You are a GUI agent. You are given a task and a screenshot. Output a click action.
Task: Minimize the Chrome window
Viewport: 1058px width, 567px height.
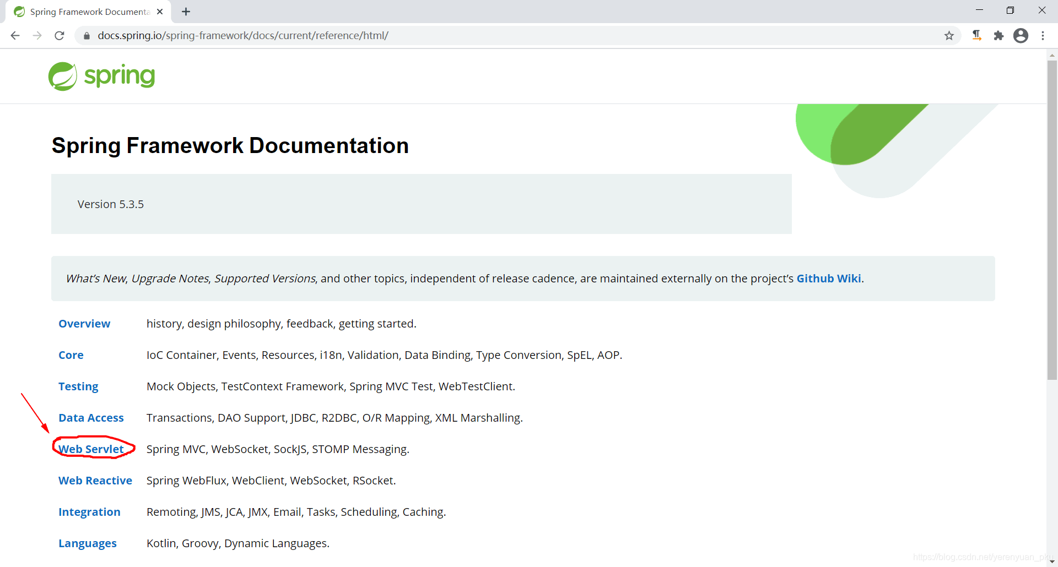tap(979, 10)
